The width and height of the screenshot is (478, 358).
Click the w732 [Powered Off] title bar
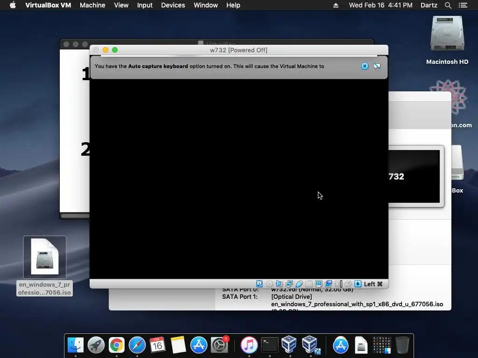click(239, 50)
